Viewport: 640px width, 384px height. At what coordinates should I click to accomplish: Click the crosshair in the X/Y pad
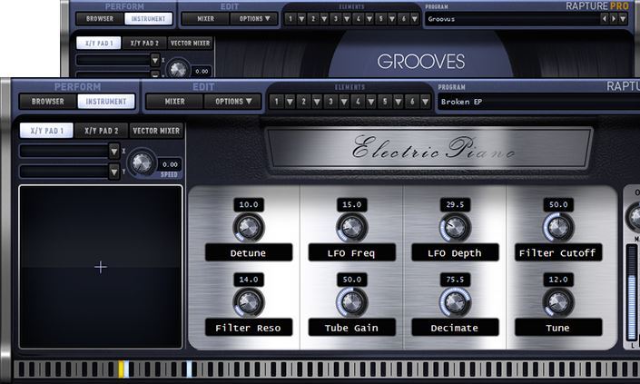101,267
